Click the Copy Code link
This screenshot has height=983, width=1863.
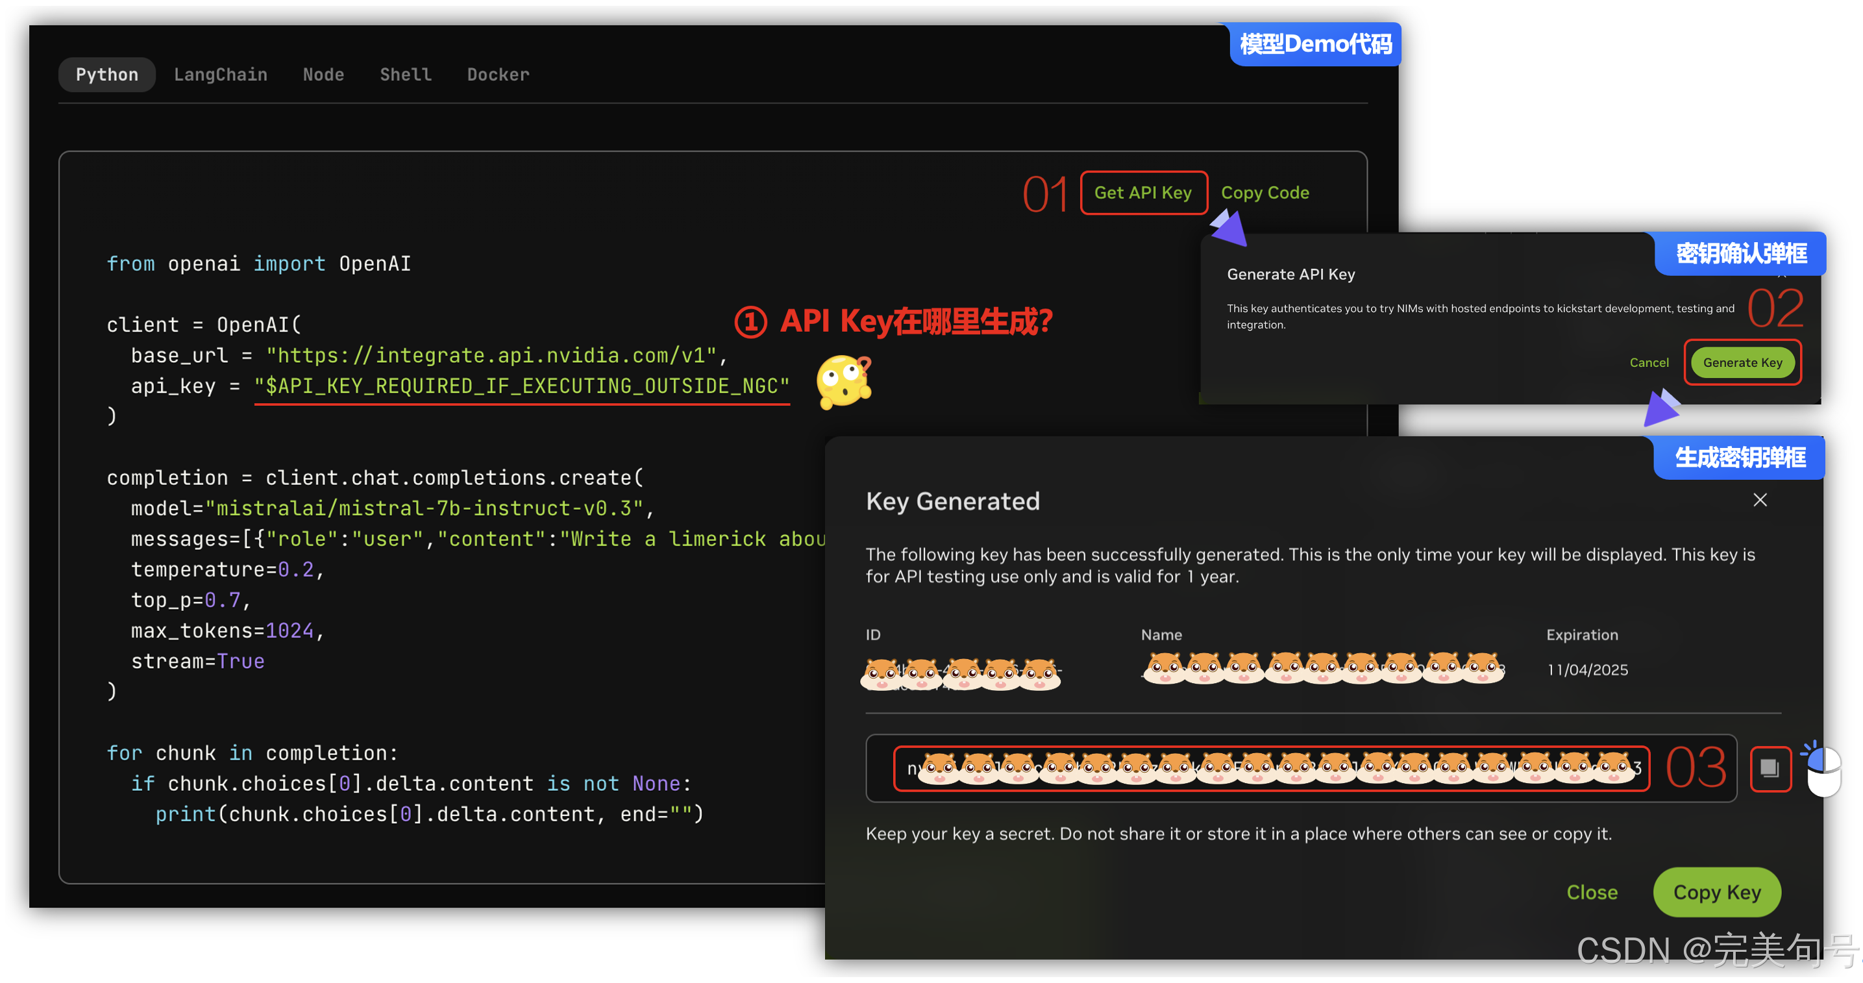coord(1265,192)
